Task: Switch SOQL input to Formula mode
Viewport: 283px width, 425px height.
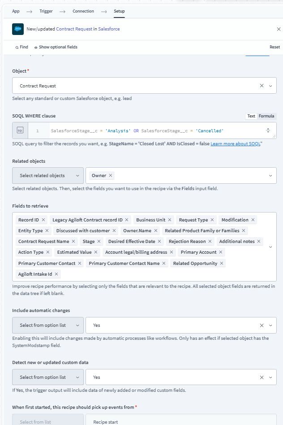Action: (x=266, y=116)
